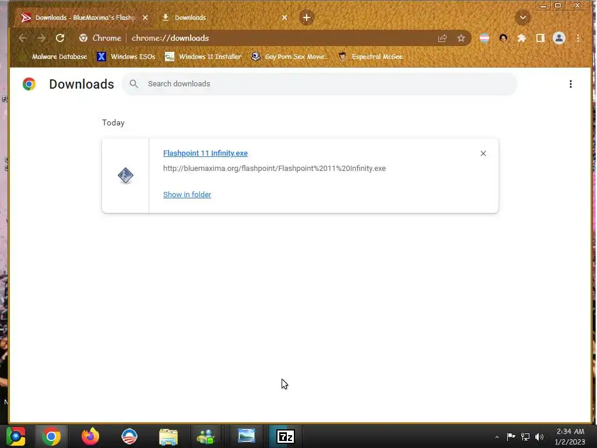Image resolution: width=597 pixels, height=448 pixels.
Task: Open the Flashpoint 11 Infinity.exe link
Action: (x=205, y=153)
